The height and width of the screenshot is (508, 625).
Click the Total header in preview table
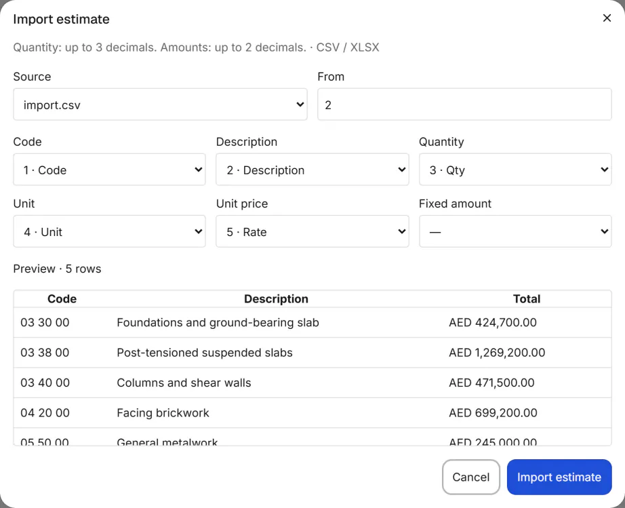[x=527, y=298]
